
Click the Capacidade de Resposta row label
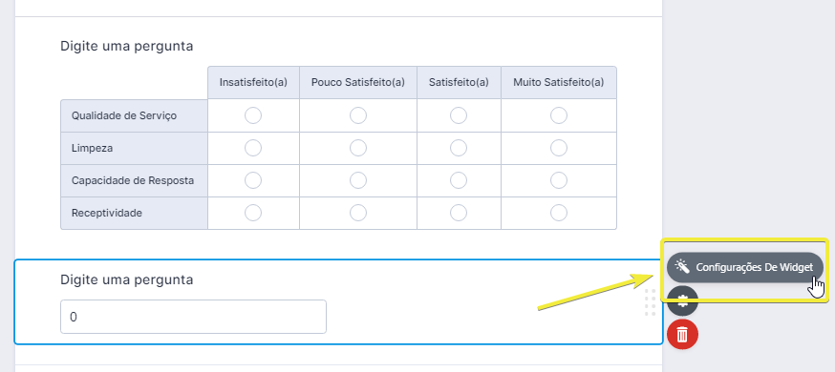click(x=133, y=180)
